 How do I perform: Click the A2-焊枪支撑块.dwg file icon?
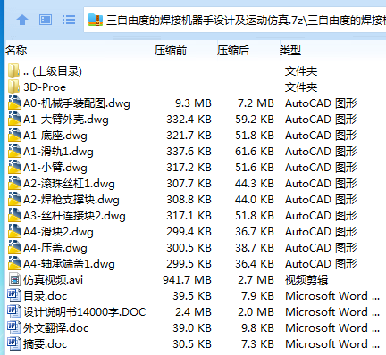[14, 199]
